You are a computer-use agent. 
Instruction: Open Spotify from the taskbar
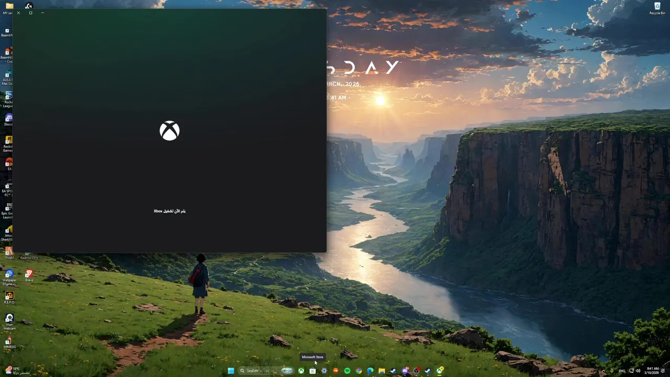347,371
